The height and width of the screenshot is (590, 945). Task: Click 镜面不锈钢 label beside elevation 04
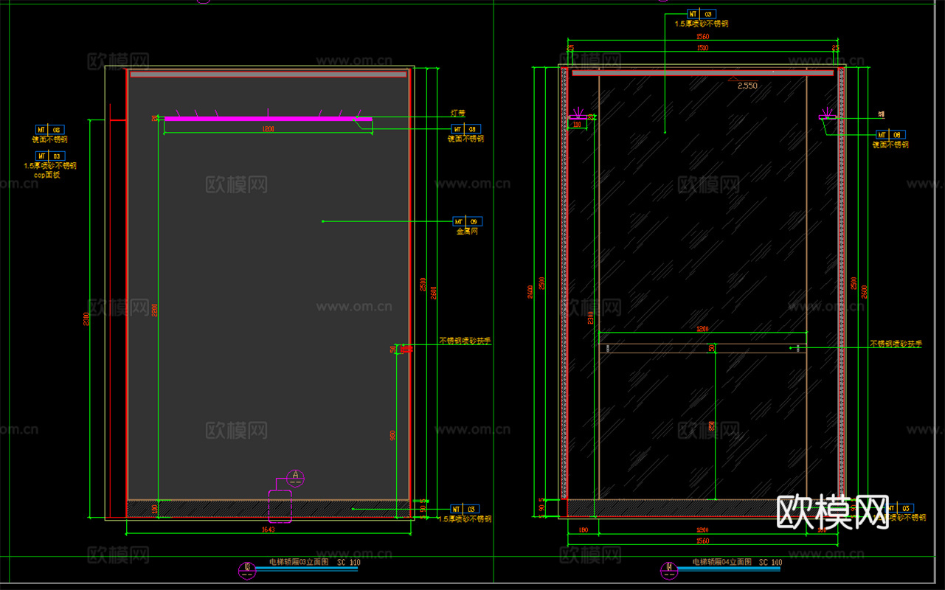[x=890, y=145]
